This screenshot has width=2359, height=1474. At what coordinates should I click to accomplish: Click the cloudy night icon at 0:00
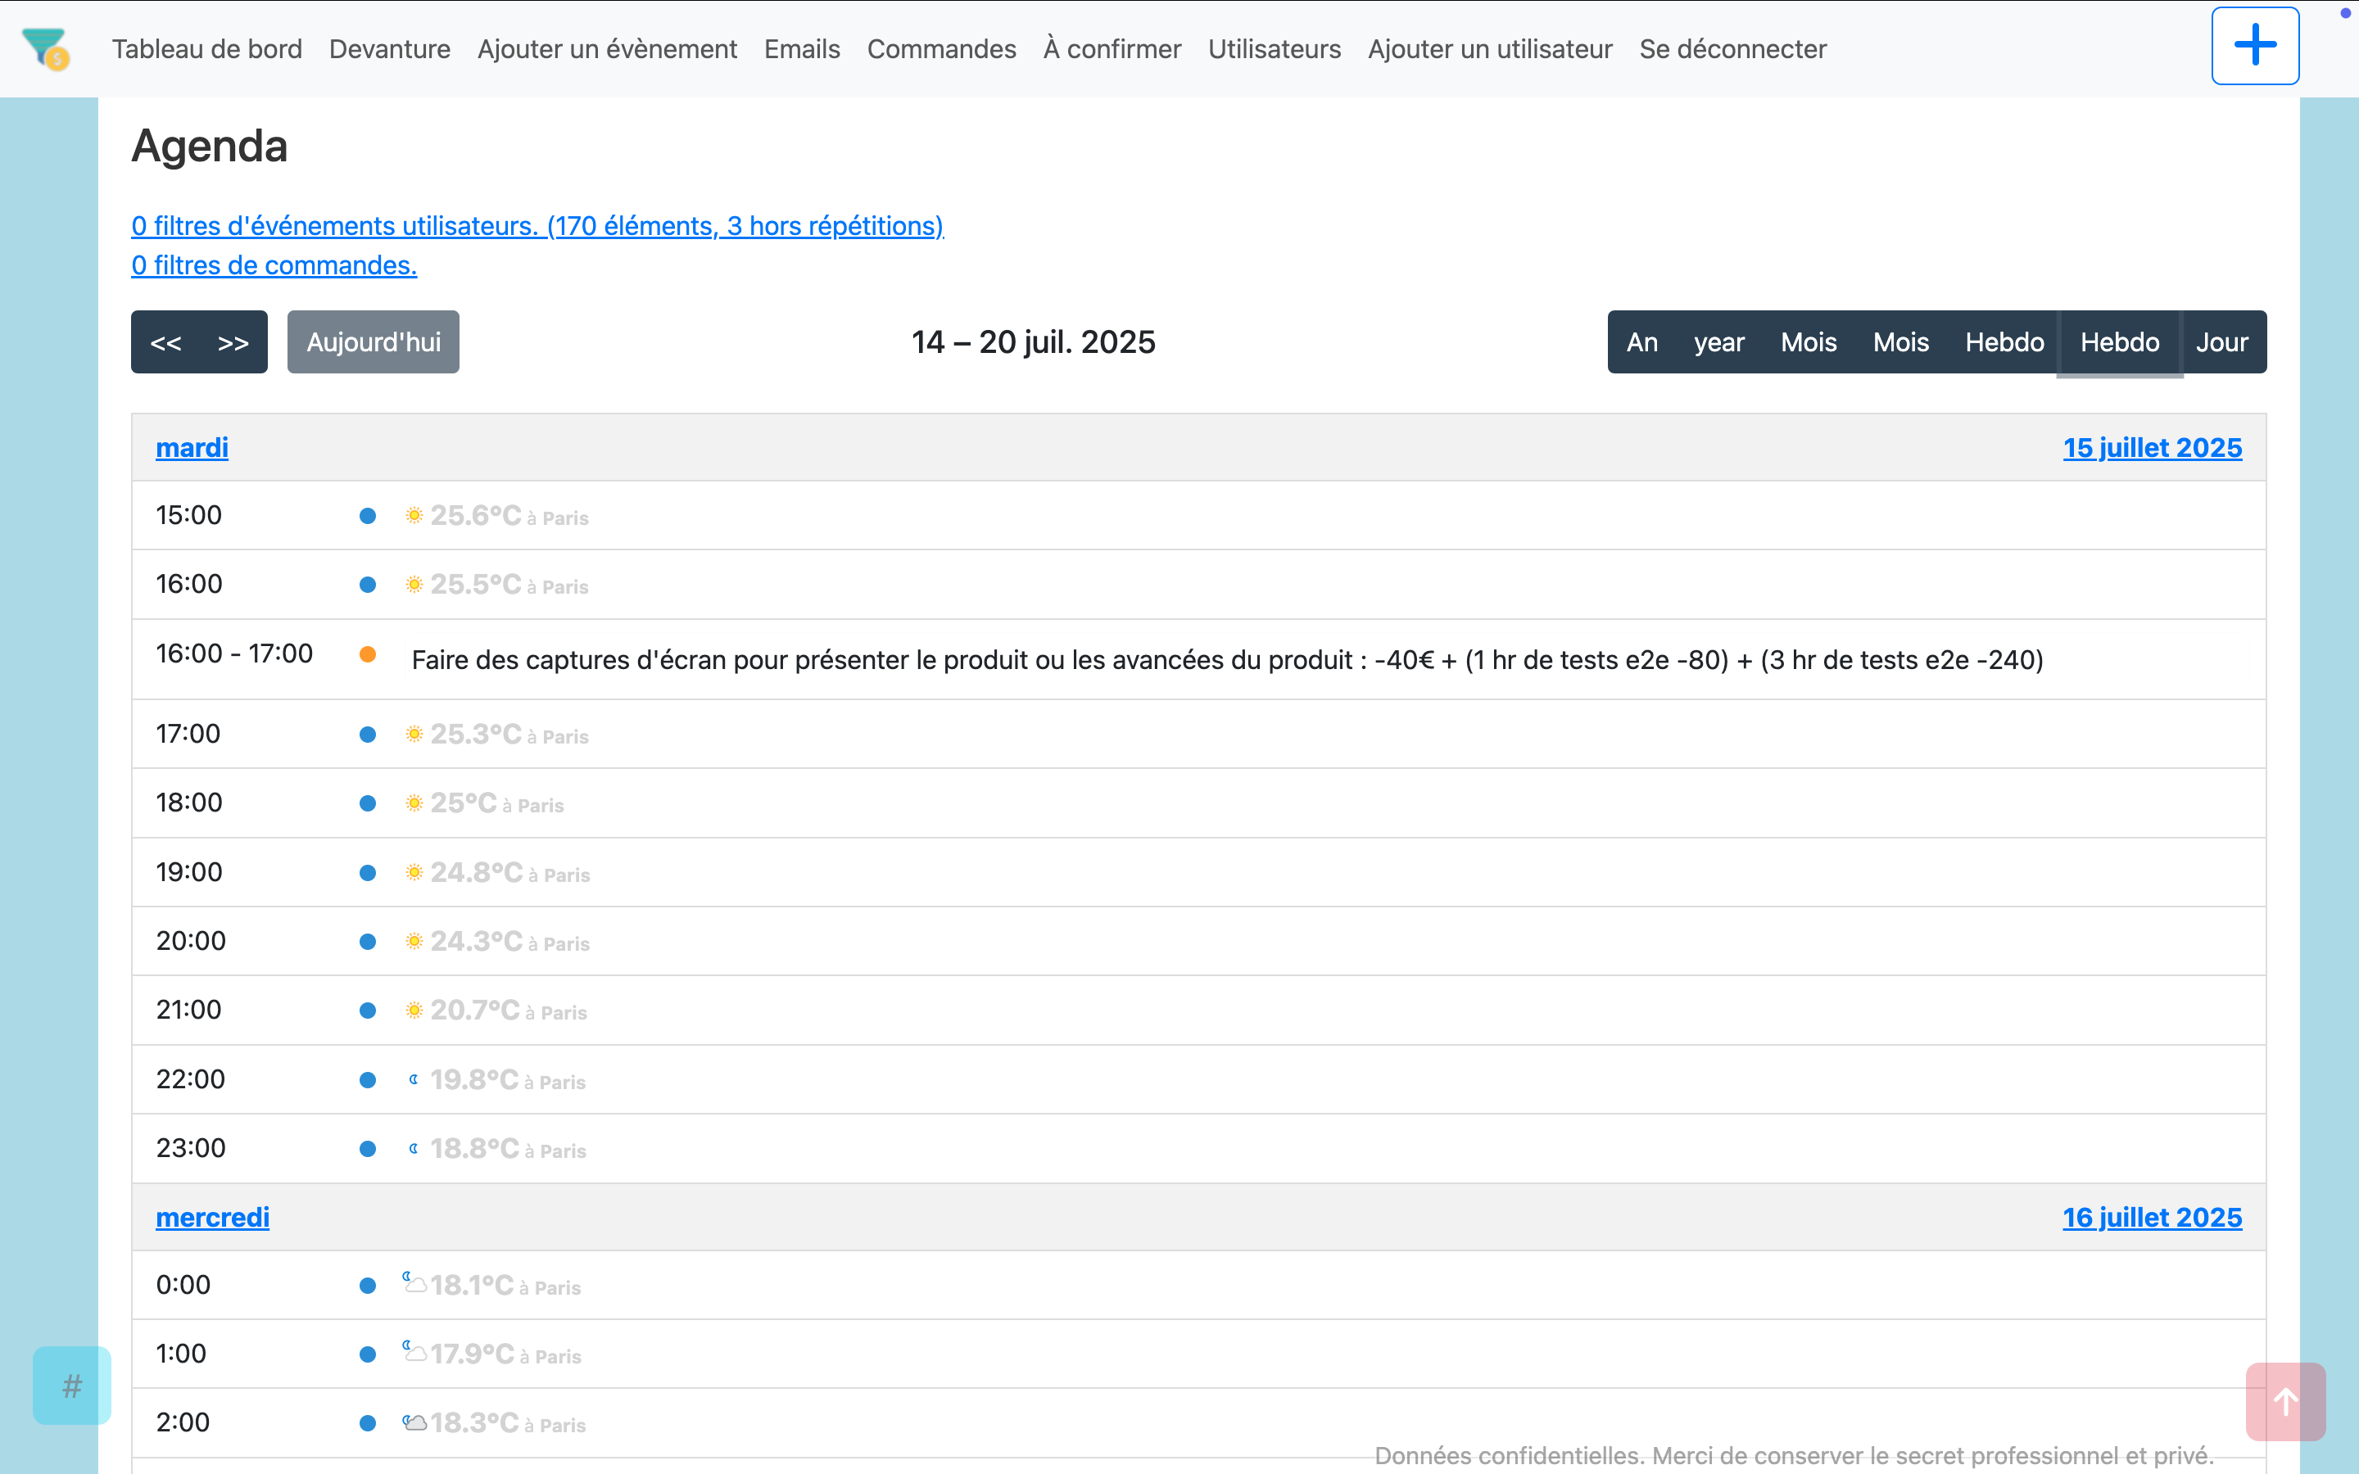click(414, 1282)
